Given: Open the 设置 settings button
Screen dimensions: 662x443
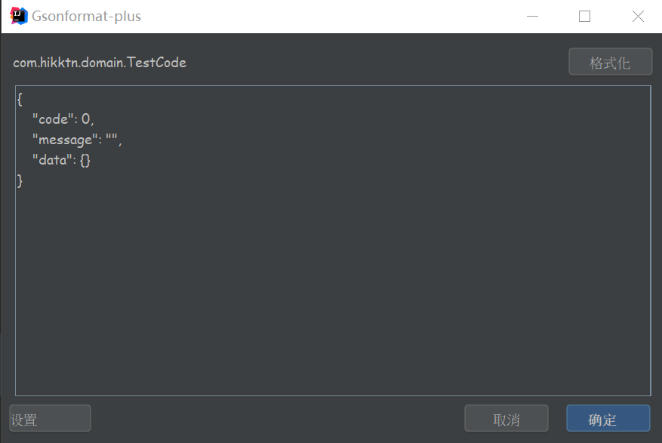Looking at the screenshot, I should coord(50,418).
